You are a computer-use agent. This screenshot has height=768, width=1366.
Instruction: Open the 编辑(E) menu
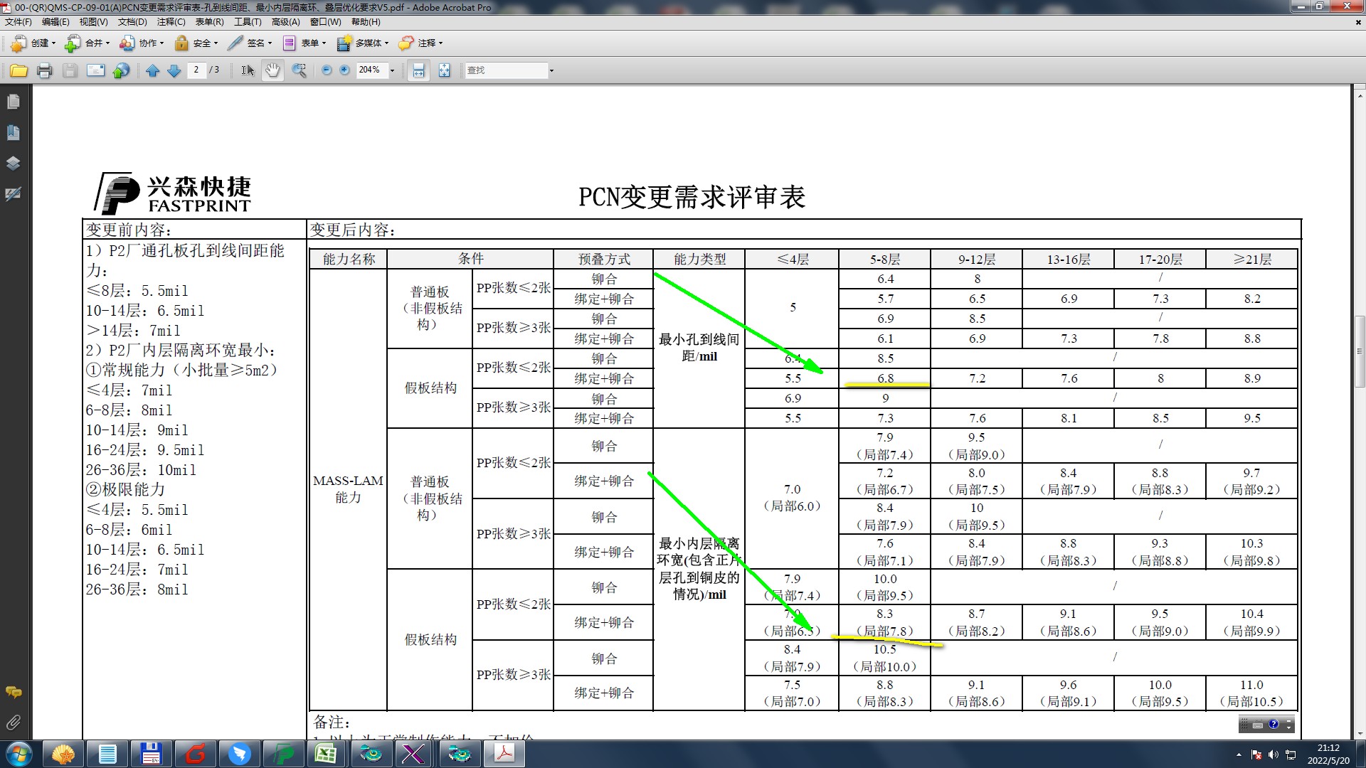pos(55,22)
